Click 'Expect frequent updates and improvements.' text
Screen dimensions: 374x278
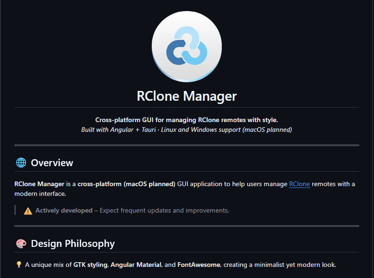point(164,210)
